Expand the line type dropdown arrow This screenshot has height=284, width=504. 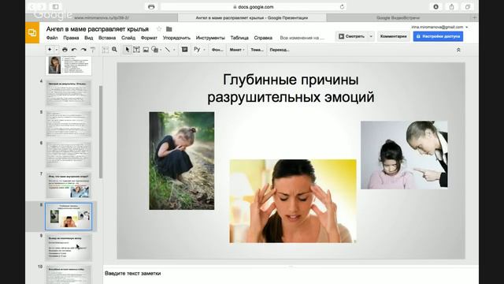(x=174, y=50)
